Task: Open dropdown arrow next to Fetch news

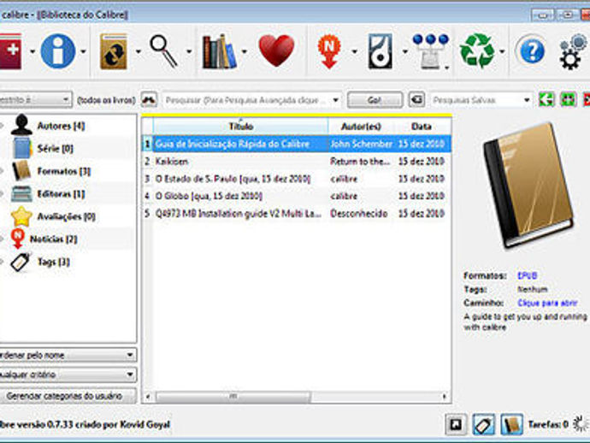Action: click(355, 51)
